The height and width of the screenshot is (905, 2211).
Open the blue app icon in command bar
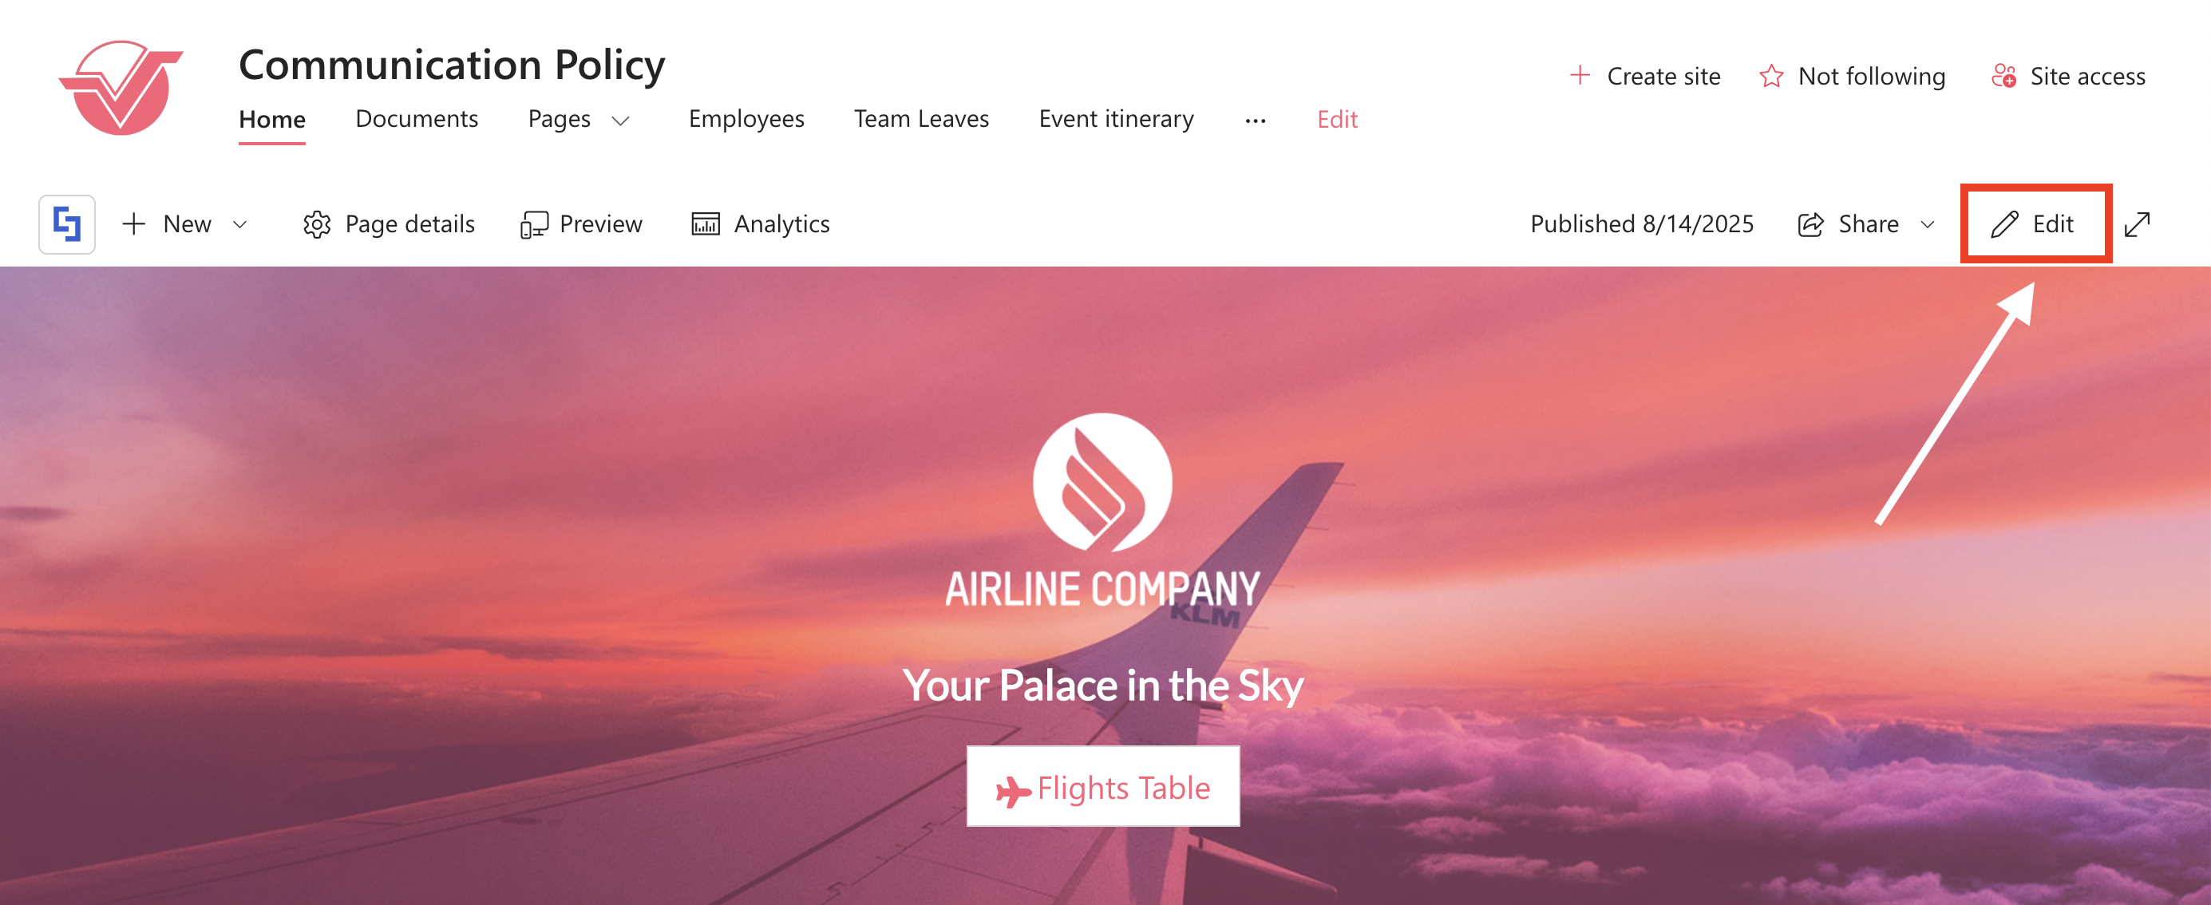(x=67, y=225)
